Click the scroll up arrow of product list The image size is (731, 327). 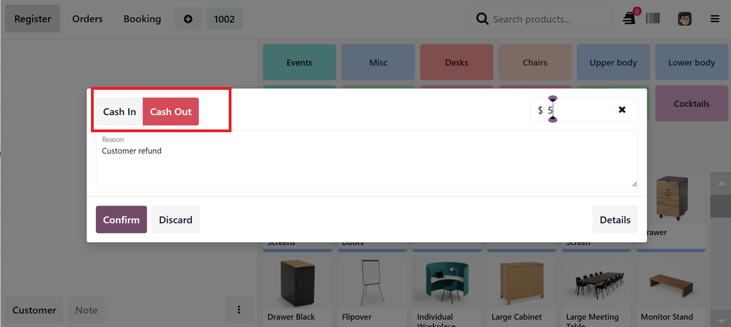(x=721, y=183)
